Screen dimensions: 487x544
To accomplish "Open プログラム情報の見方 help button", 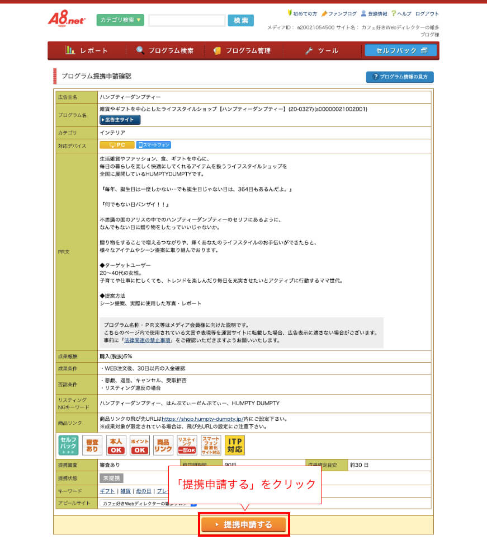I will coord(400,77).
